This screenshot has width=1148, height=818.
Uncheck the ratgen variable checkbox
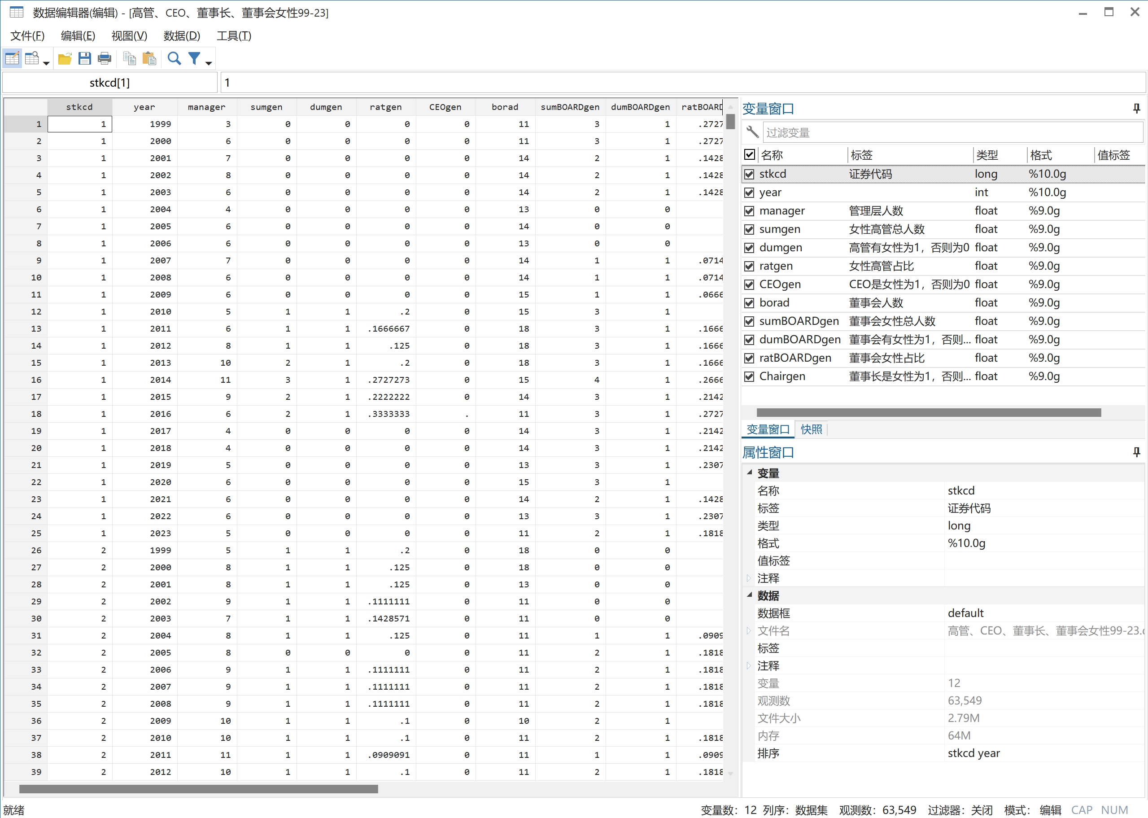749,266
